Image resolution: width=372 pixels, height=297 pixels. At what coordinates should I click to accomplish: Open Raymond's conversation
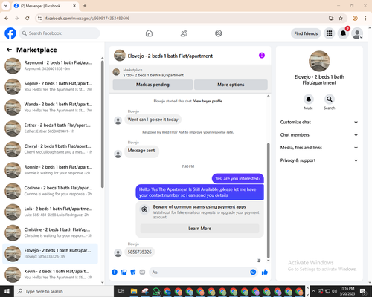(x=50, y=65)
